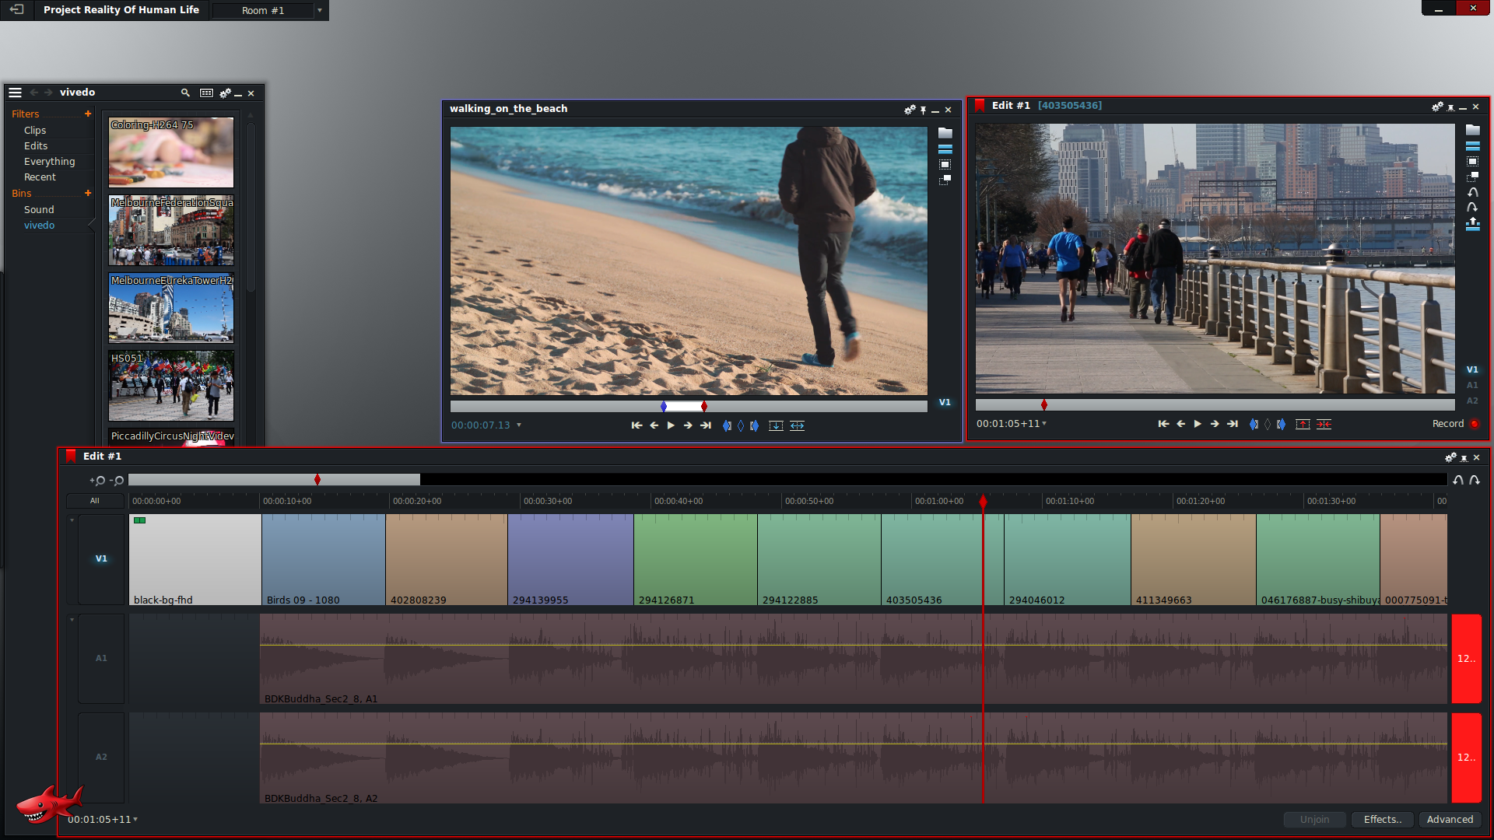This screenshot has width=1494, height=840.
Task: Expand the Bins section with the plus
Action: pos(88,193)
